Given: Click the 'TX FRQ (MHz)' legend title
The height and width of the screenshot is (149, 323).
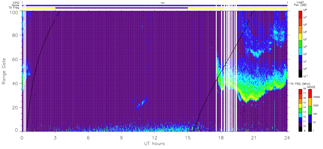Looking at the screenshot, I should (x=300, y=84).
